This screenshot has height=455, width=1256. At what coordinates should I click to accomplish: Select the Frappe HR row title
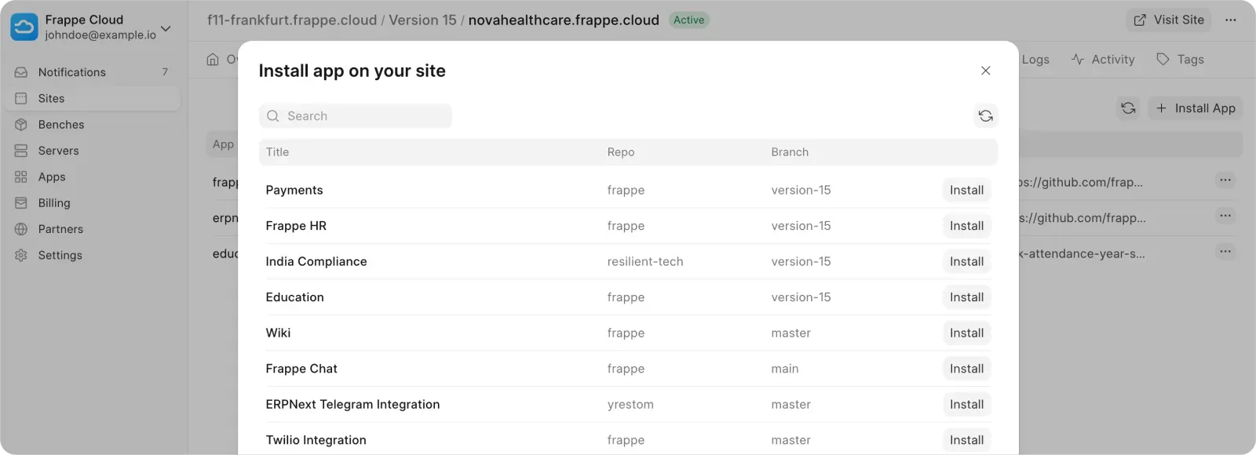click(x=296, y=226)
